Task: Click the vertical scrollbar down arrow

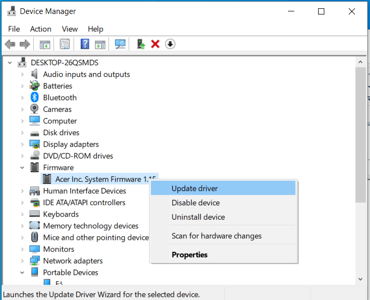Action: coord(361,279)
